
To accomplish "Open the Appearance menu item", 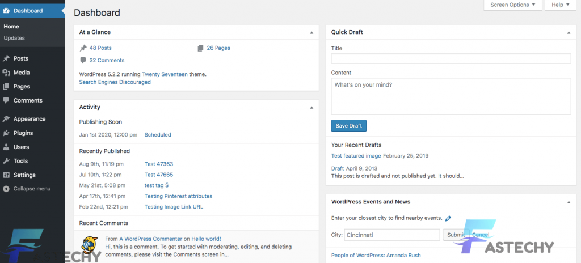I will click(30, 119).
